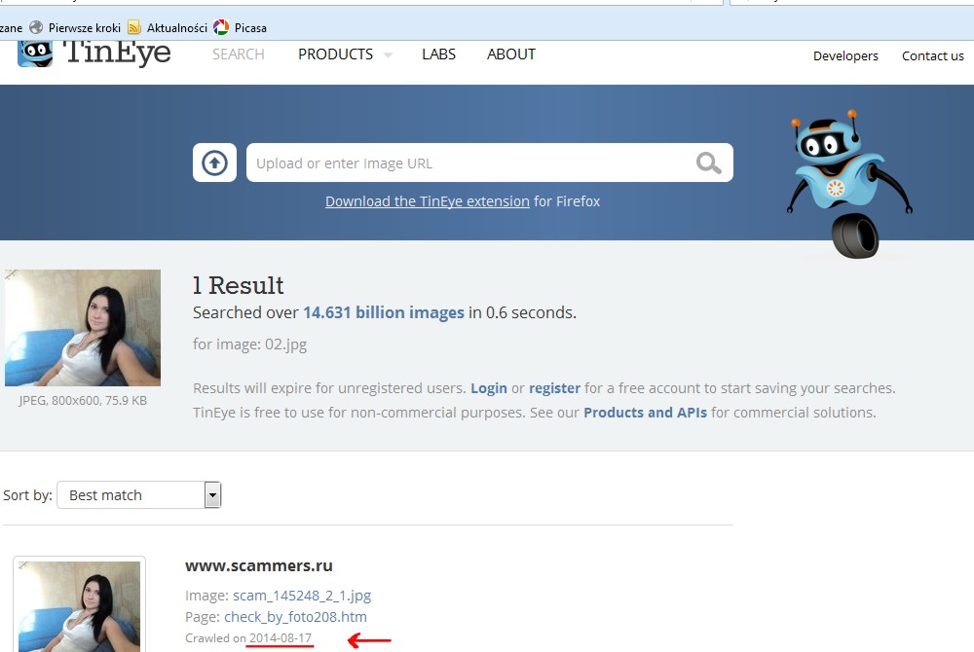
Task: Click Download the TinEye extension link
Action: pyautogui.click(x=427, y=201)
